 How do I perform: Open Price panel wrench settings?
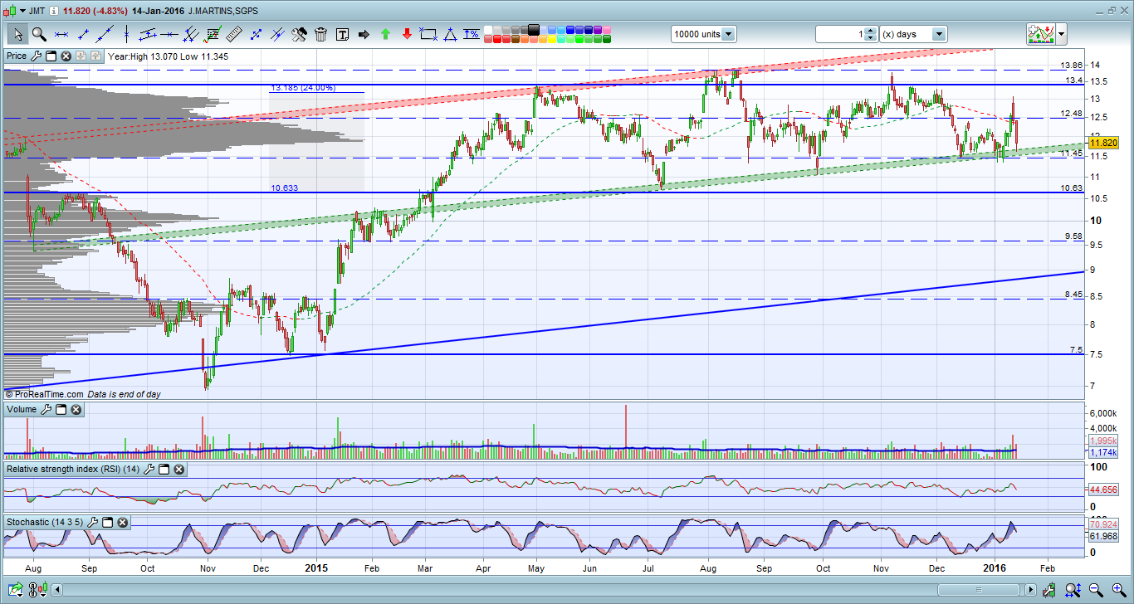[35, 56]
